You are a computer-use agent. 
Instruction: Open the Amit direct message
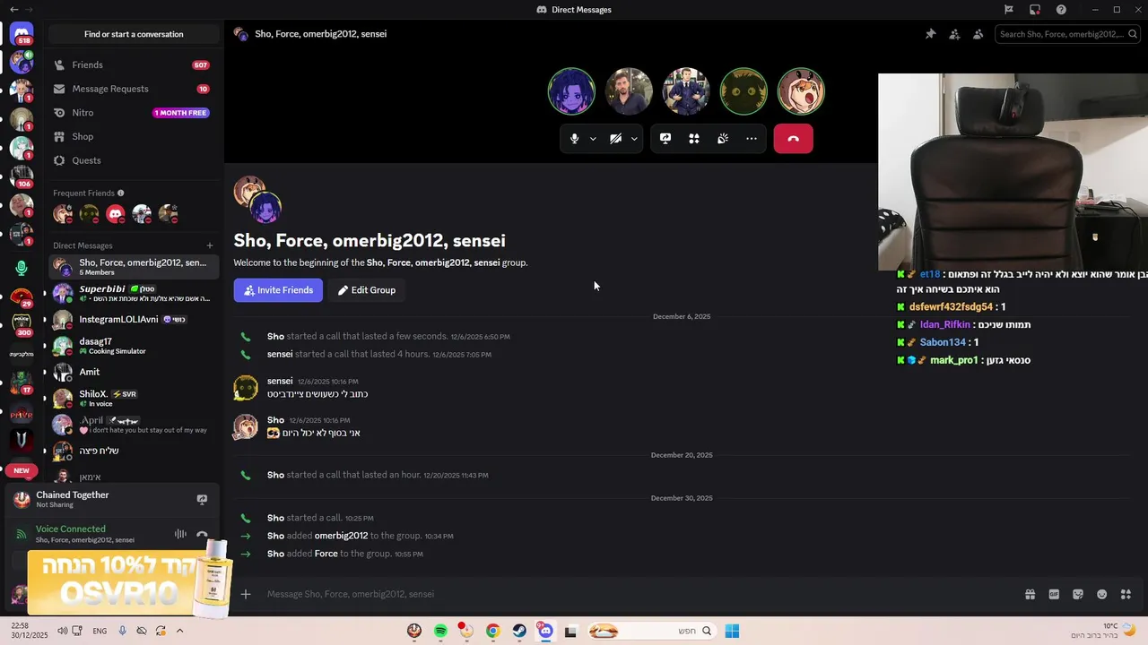point(133,372)
